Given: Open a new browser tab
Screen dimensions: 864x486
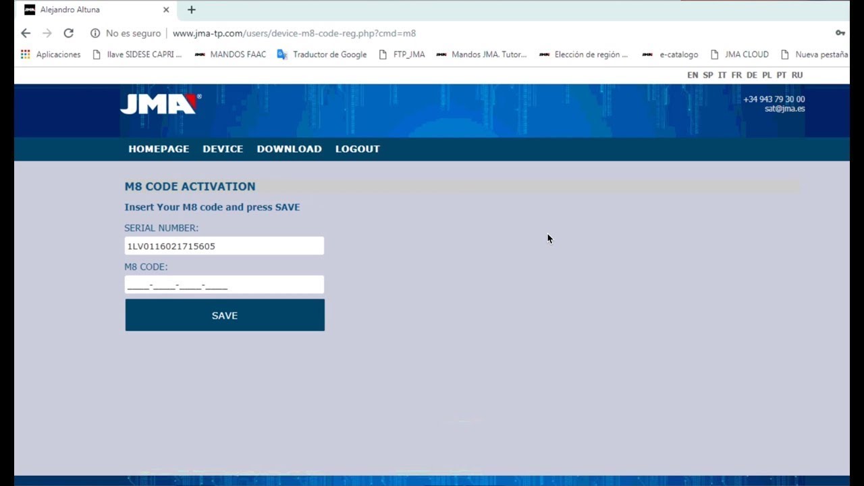Looking at the screenshot, I should [x=192, y=9].
